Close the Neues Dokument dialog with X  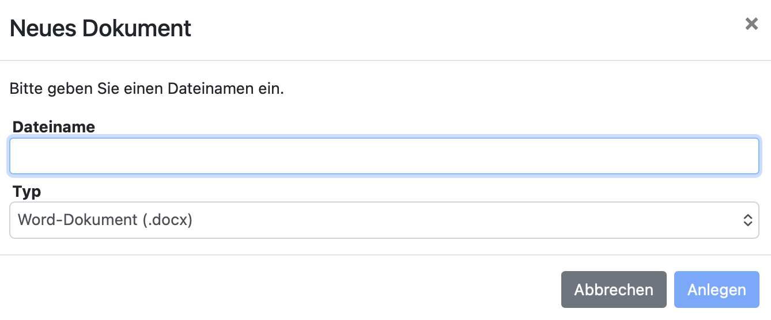751,24
